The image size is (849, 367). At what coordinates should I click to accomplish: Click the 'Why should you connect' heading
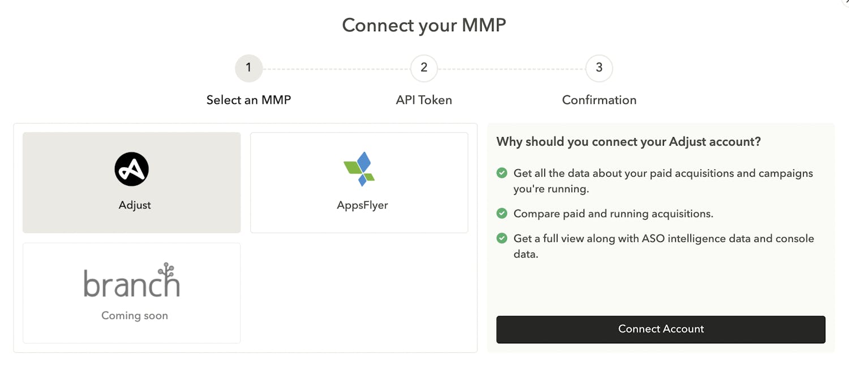tap(628, 142)
